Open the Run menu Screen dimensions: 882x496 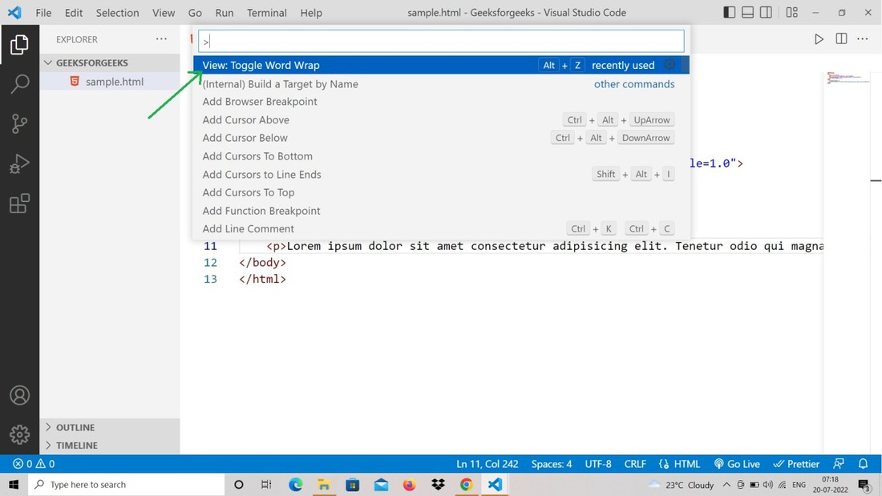coord(225,12)
